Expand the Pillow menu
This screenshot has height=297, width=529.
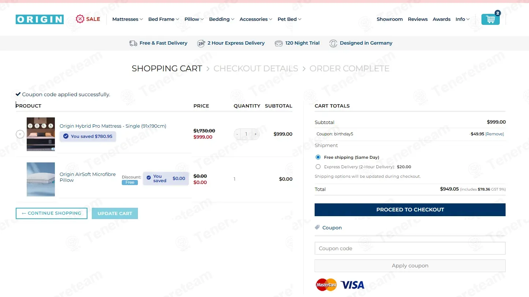pos(194,19)
